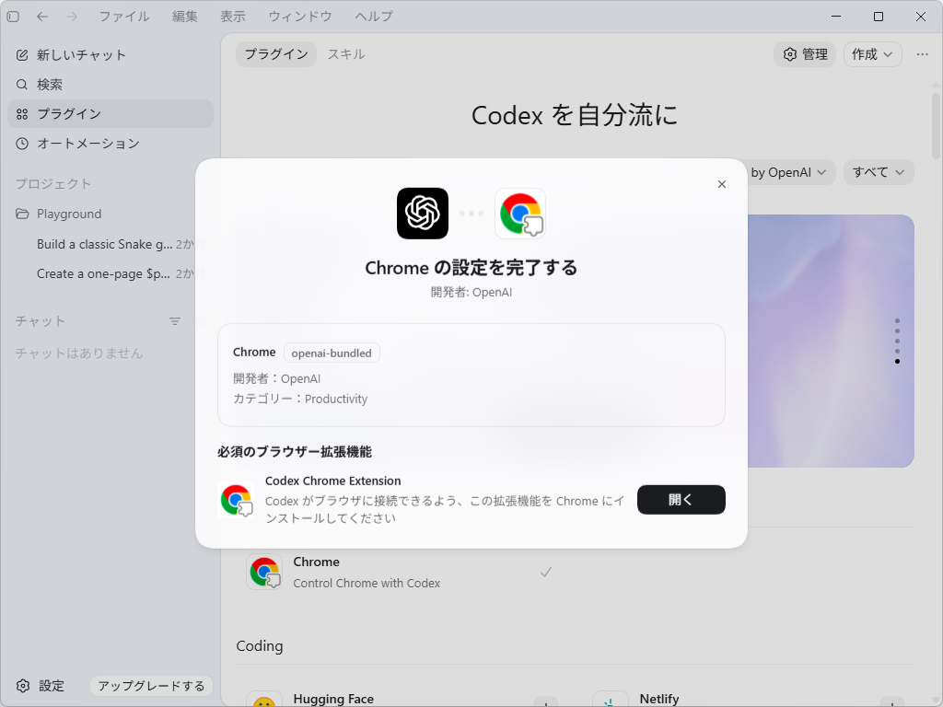Click the banner carousel's first dot
This screenshot has height=707, width=943.
897,320
